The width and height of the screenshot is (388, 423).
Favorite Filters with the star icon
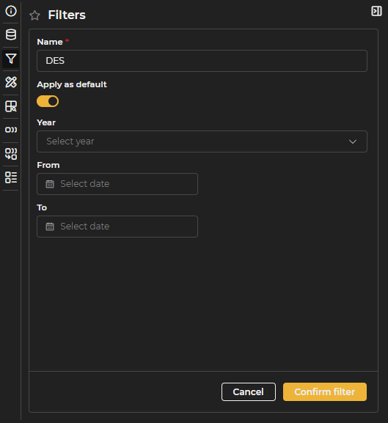(34, 15)
